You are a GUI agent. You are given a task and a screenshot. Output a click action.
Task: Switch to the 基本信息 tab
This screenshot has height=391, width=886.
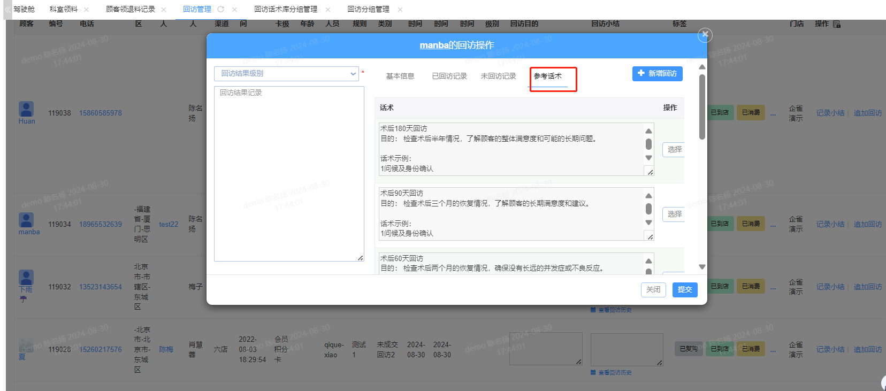(400, 76)
